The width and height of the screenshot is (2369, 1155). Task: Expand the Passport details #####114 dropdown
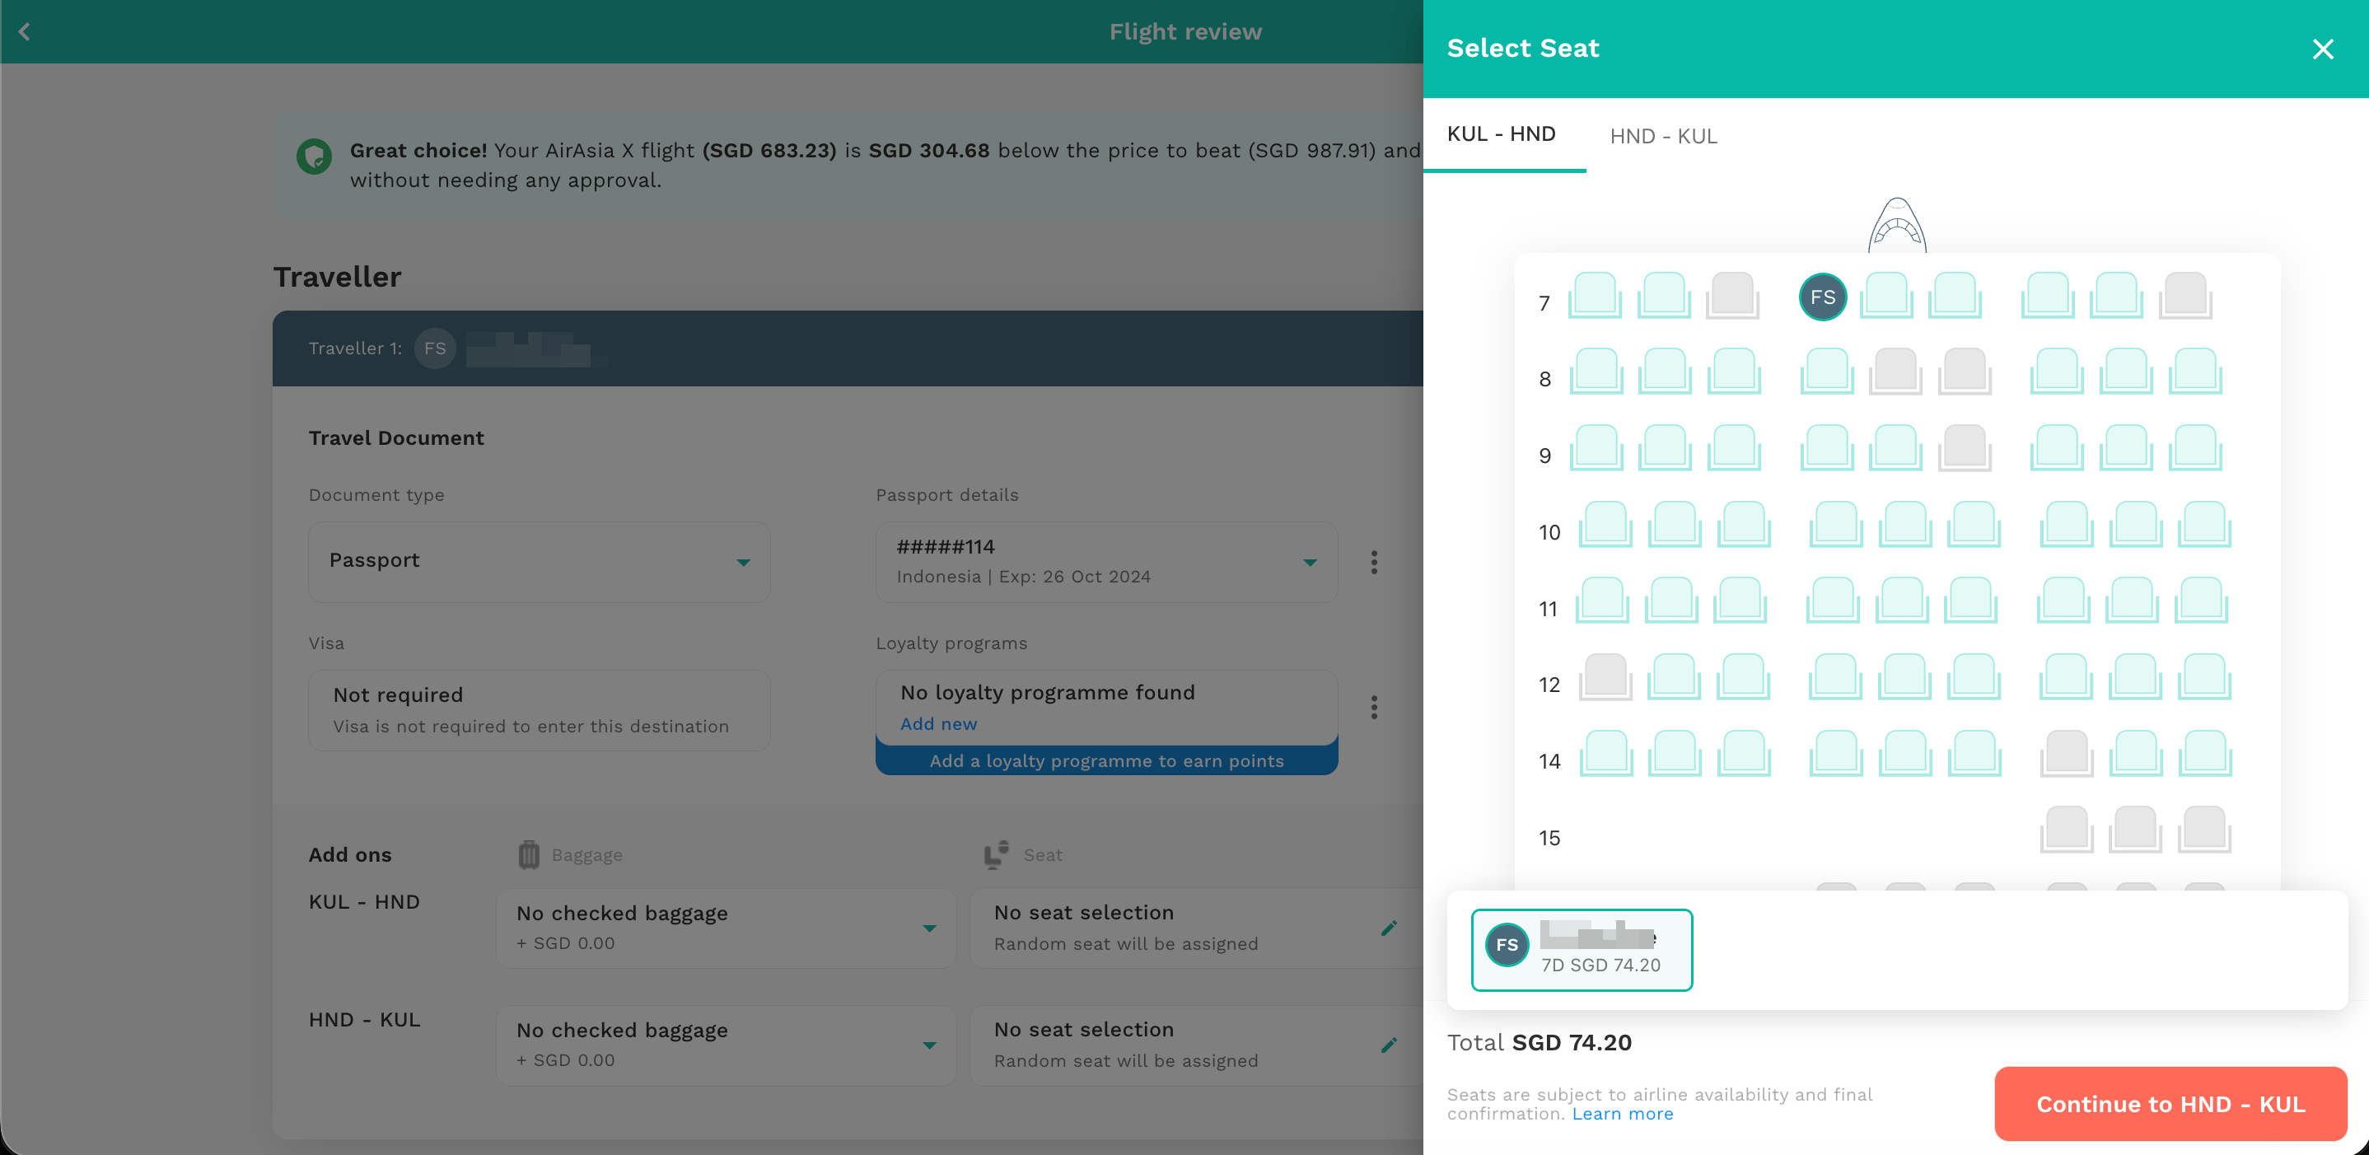click(1106, 562)
